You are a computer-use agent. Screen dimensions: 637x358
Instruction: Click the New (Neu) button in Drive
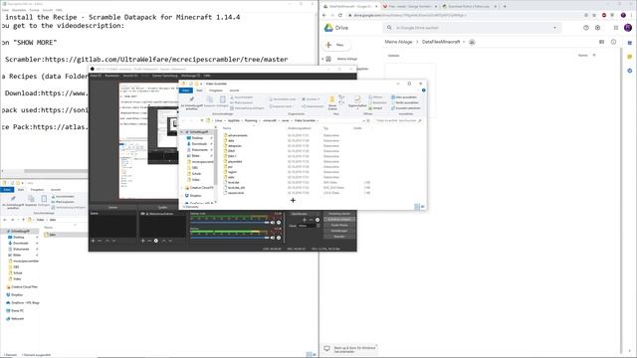(x=336, y=45)
